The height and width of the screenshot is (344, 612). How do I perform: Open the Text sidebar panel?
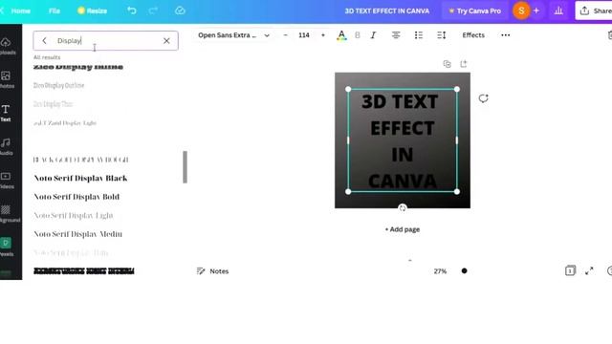coord(6,113)
